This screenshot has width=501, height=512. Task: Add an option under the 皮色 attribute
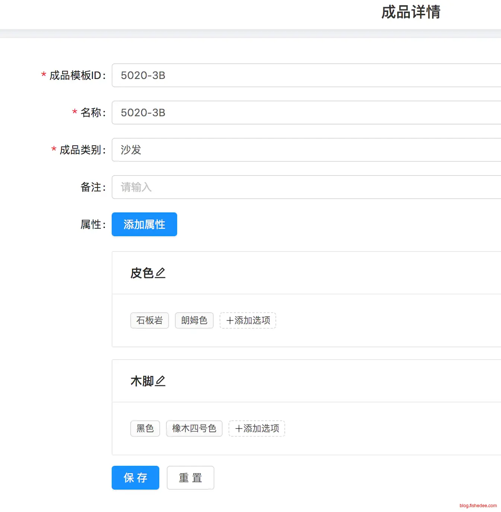248,320
